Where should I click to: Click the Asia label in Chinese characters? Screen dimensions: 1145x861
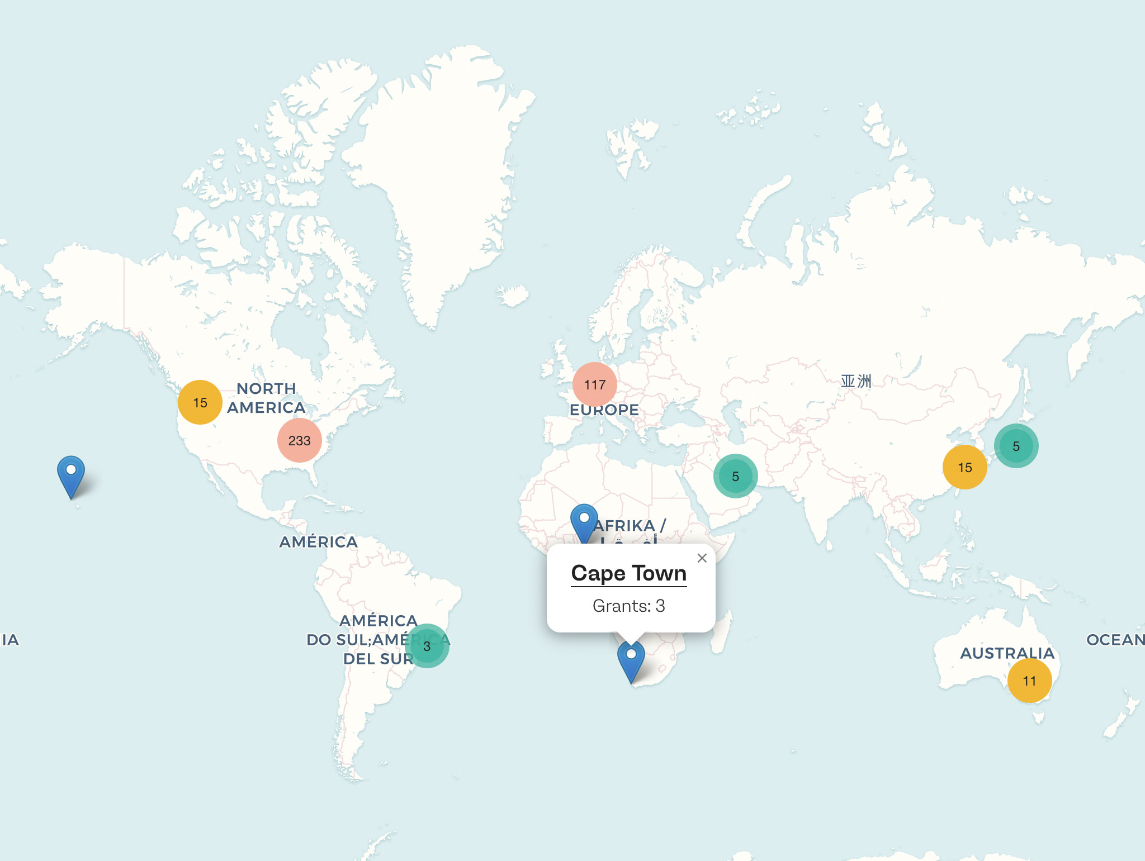pyautogui.click(x=856, y=381)
